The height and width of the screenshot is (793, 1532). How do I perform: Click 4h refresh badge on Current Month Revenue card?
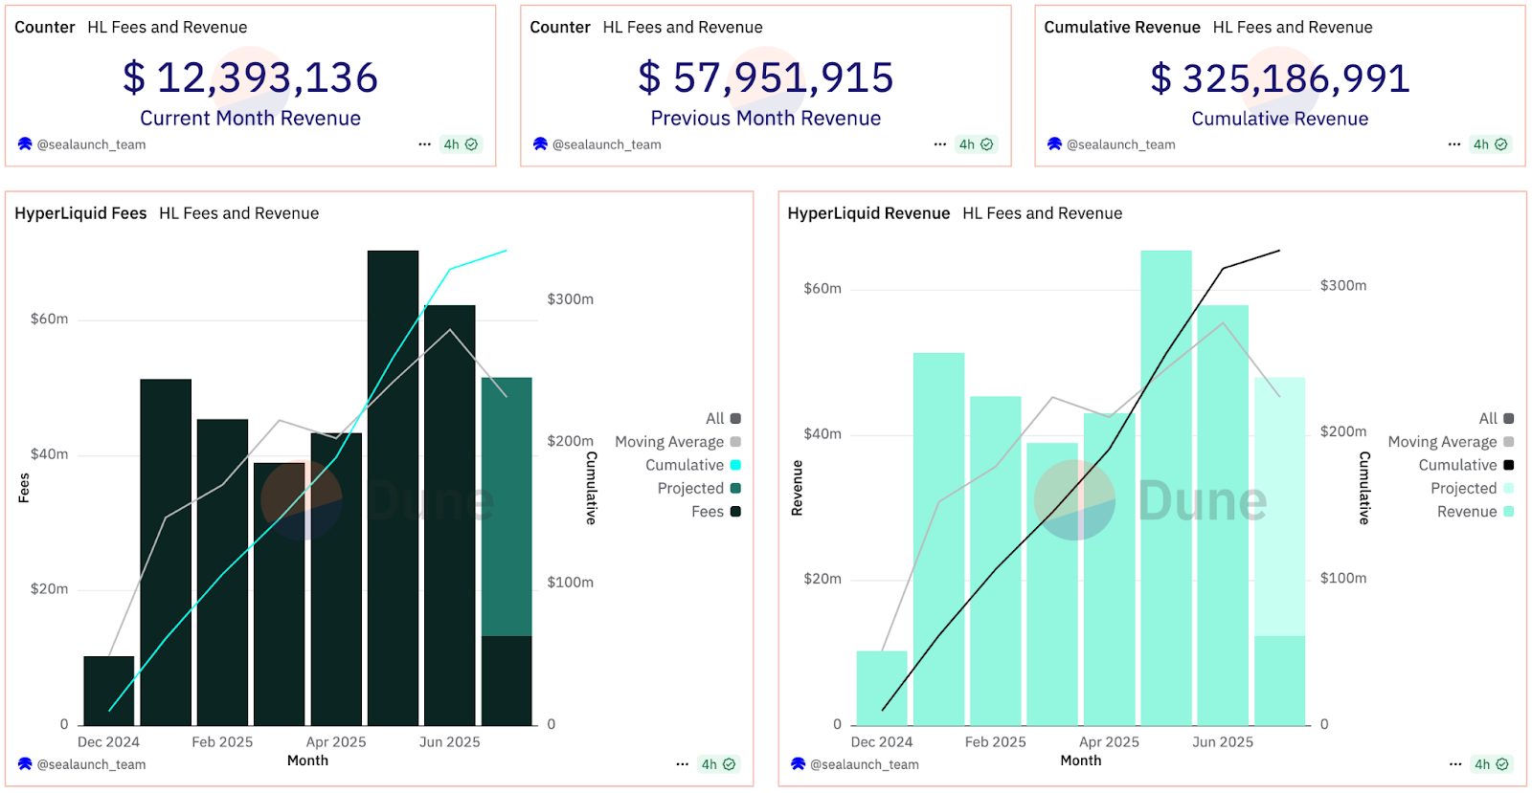[461, 144]
